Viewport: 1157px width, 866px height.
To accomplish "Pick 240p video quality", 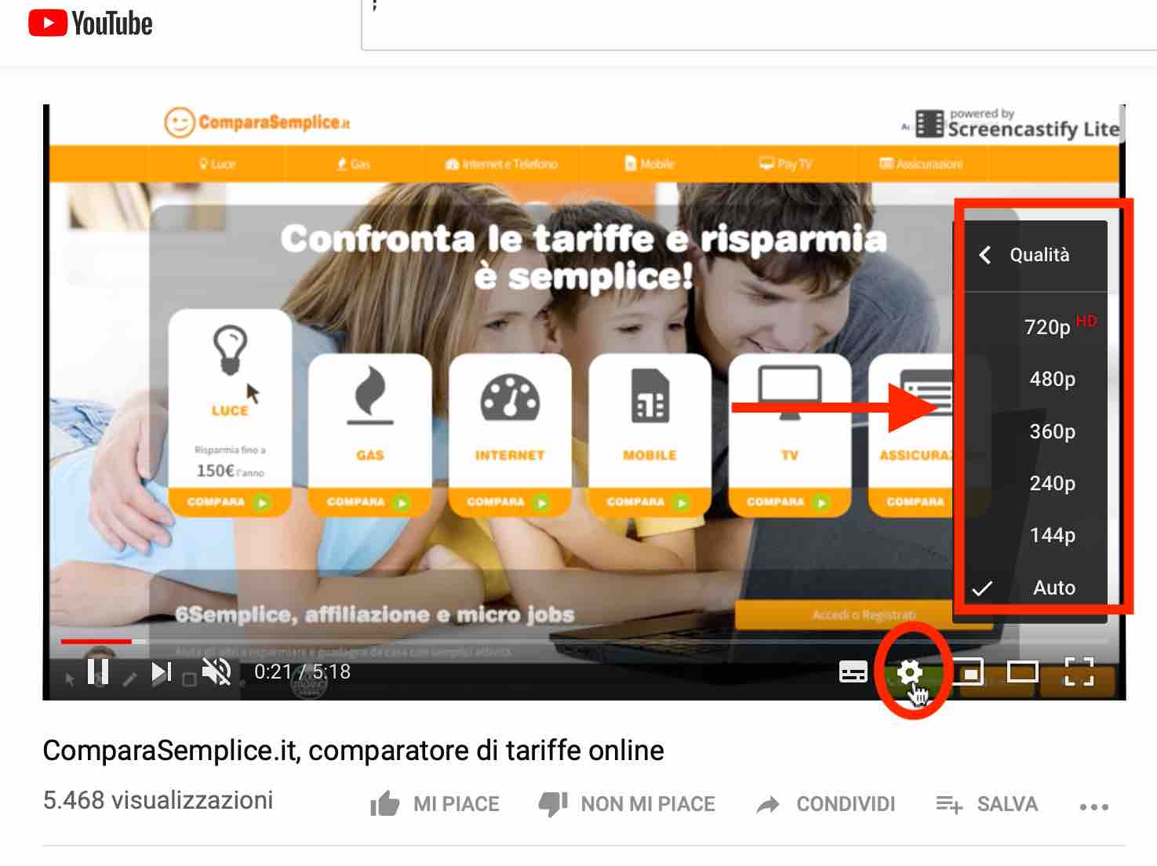I will (x=1052, y=483).
